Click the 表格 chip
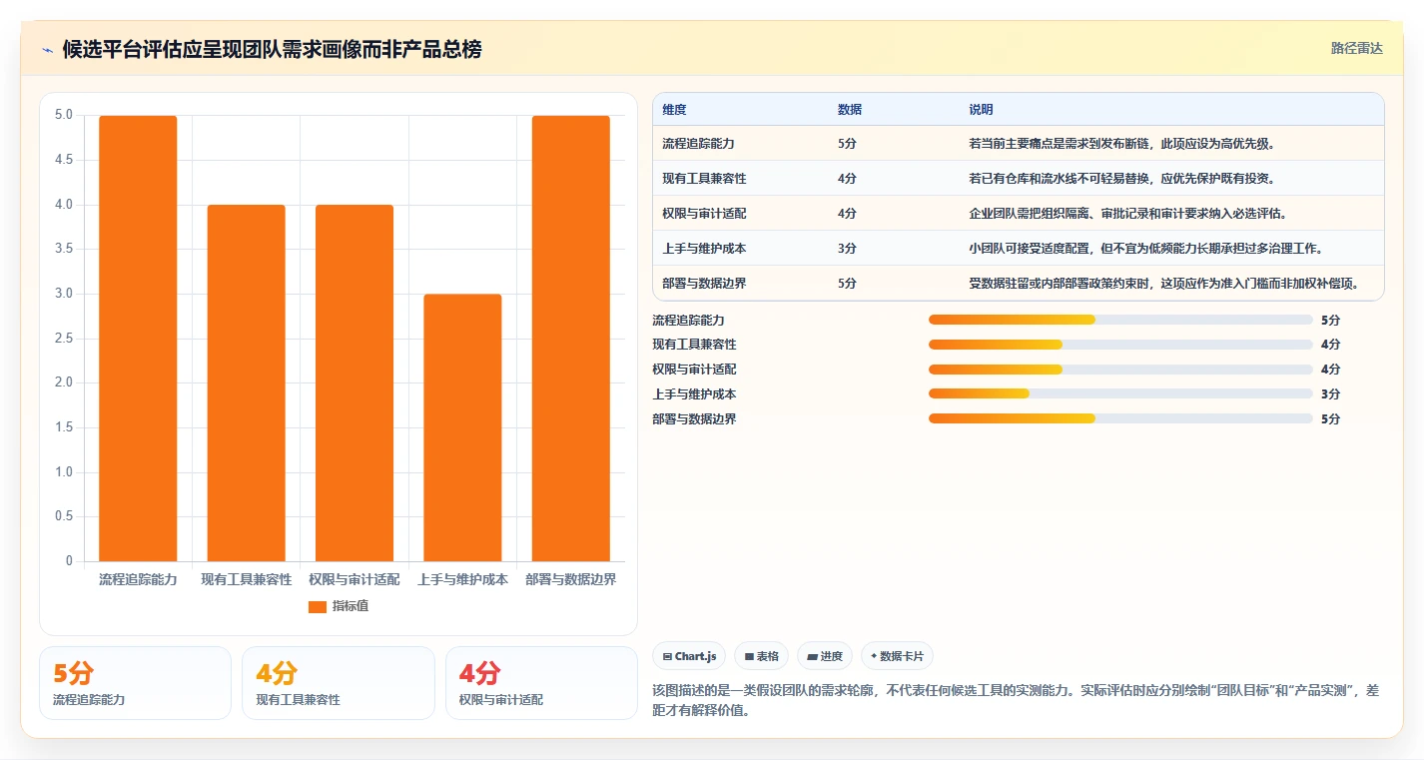 (x=761, y=656)
